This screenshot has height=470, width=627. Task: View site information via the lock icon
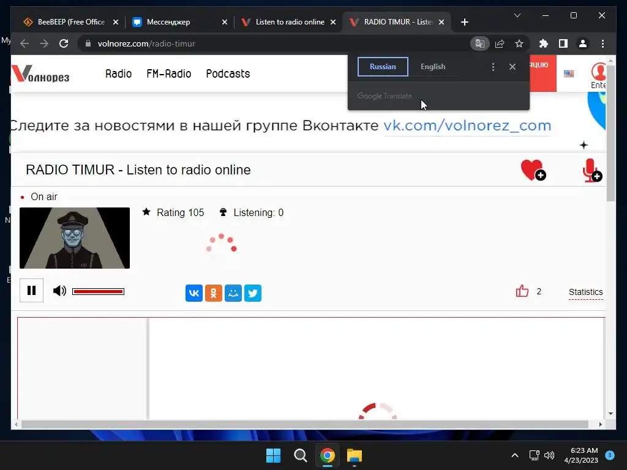click(x=88, y=43)
